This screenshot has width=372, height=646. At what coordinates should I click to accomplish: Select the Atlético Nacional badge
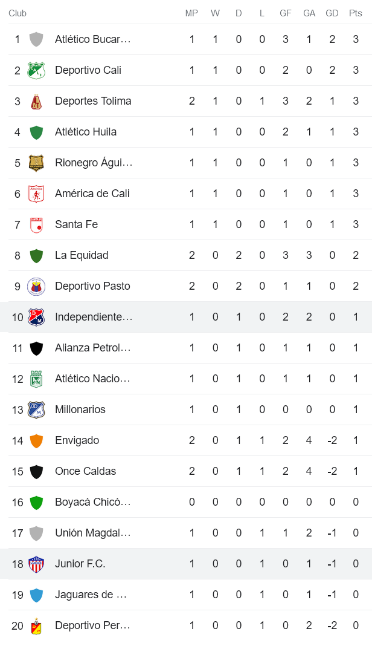tap(36, 379)
